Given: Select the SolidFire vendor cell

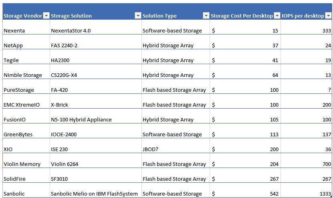Looking at the screenshot, I should [x=26, y=176].
